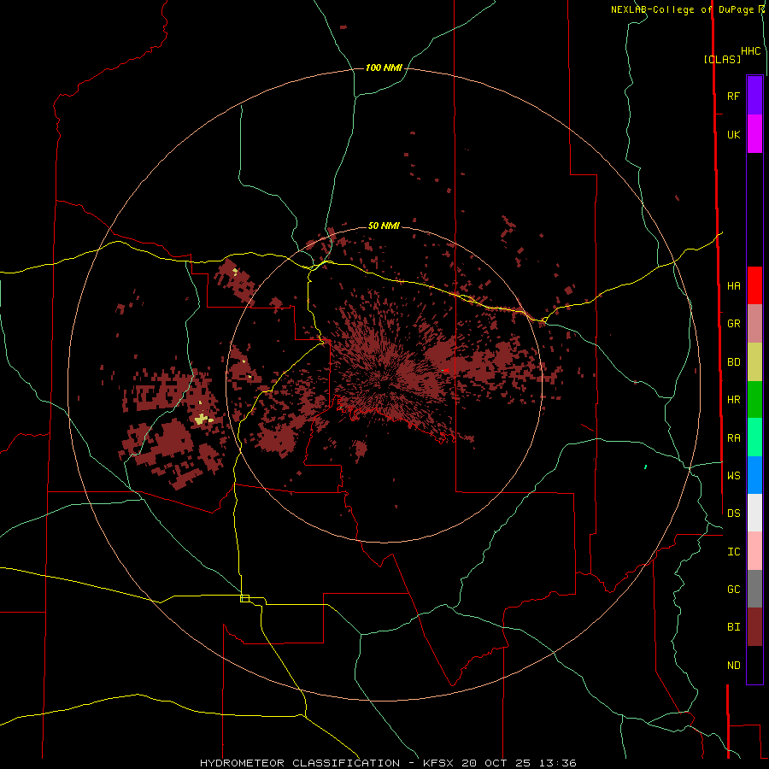Select the IC light pink legend swatch
Image resolution: width=769 pixels, height=769 pixels.
coord(754,551)
